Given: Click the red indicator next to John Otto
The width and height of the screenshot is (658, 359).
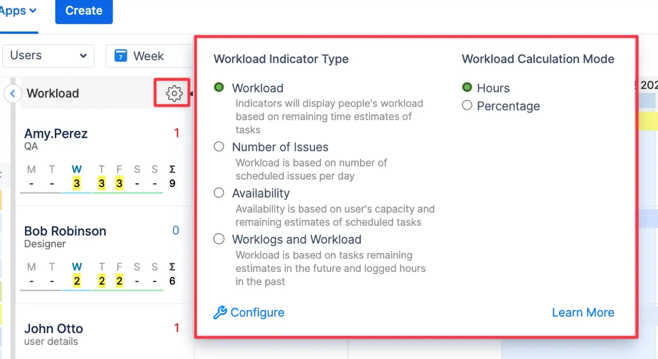Looking at the screenshot, I should coord(177,328).
